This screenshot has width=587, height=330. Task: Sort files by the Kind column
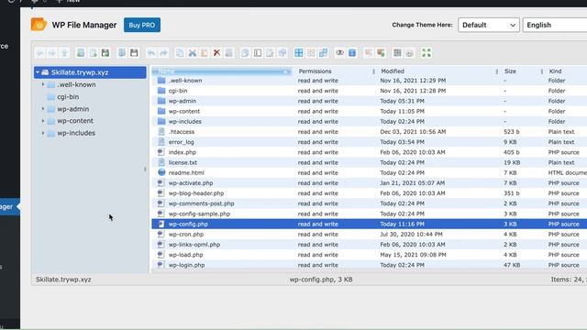pyautogui.click(x=555, y=71)
